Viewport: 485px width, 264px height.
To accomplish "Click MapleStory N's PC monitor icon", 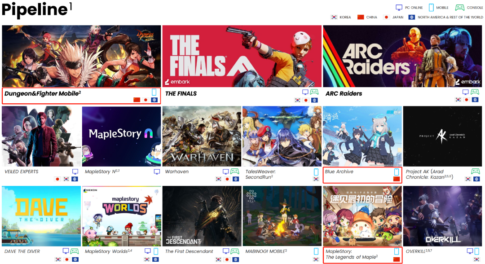I will [157, 172].
